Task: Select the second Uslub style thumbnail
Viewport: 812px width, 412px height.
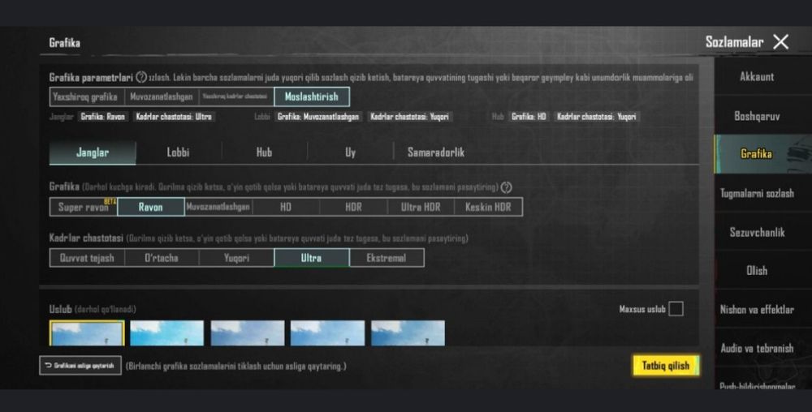Action: click(166, 333)
